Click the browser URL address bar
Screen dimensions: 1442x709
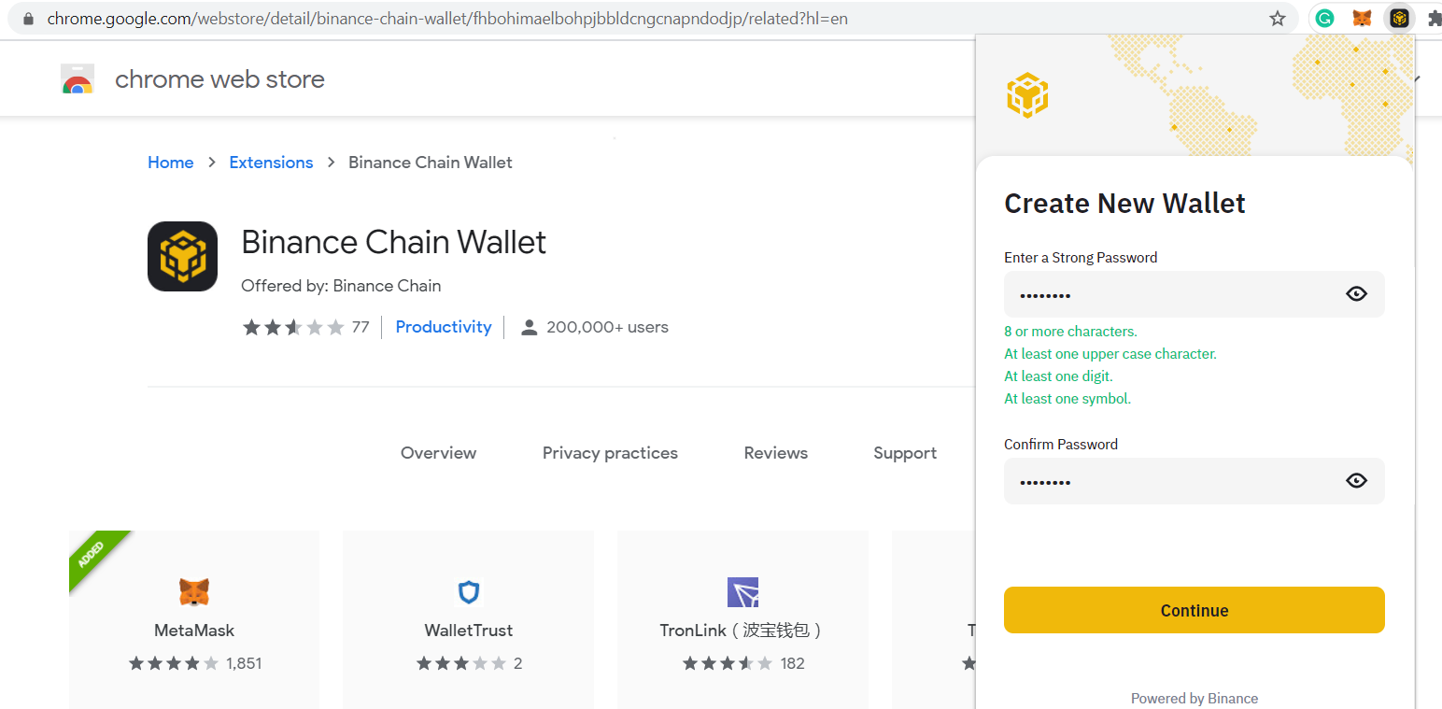(654, 18)
